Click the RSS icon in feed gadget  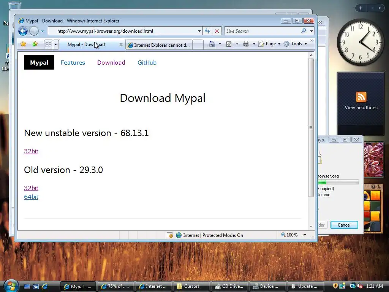pyautogui.click(x=361, y=97)
